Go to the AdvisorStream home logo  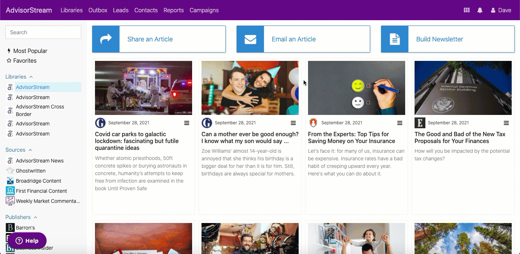(29, 10)
